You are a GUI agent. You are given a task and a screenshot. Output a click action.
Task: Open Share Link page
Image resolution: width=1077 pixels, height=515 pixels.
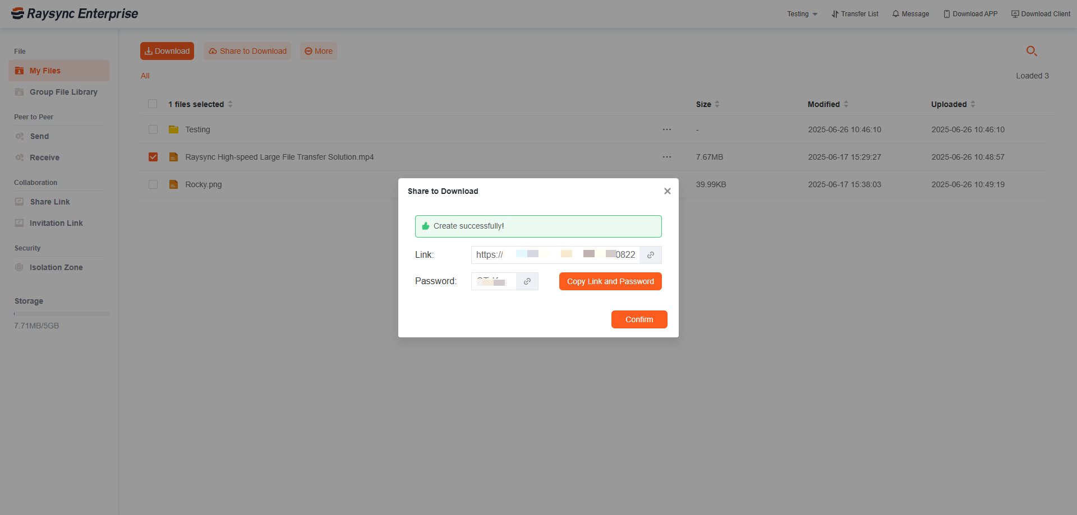59,202
